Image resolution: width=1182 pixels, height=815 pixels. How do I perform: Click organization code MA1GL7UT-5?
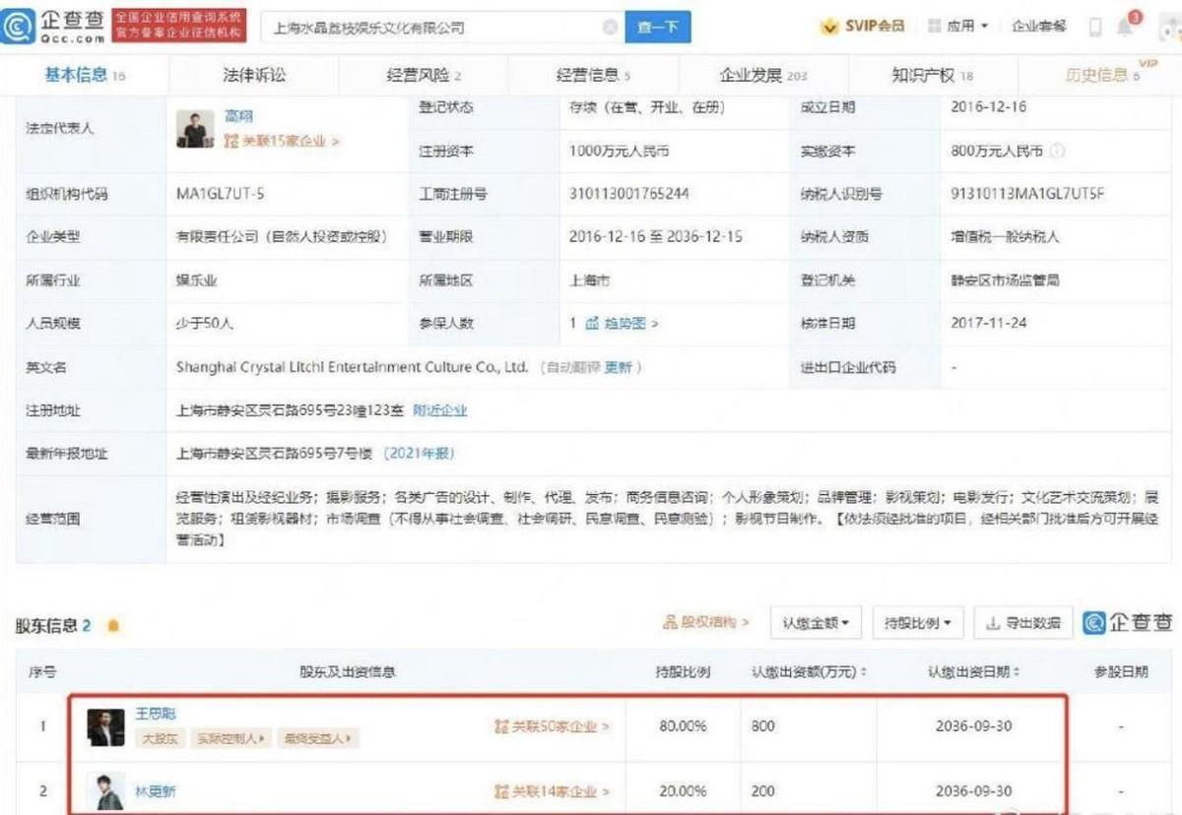(x=220, y=194)
